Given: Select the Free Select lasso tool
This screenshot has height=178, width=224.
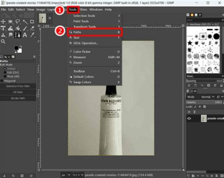Looking at the screenshot, I should (x=17, y=21).
